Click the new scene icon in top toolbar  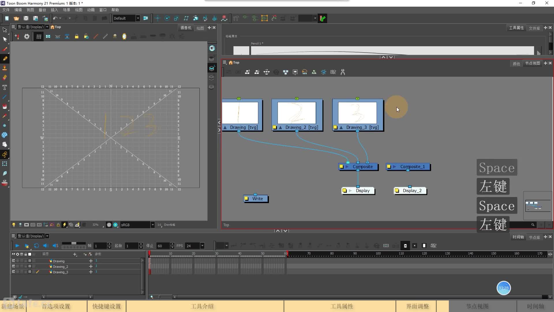tap(7, 18)
